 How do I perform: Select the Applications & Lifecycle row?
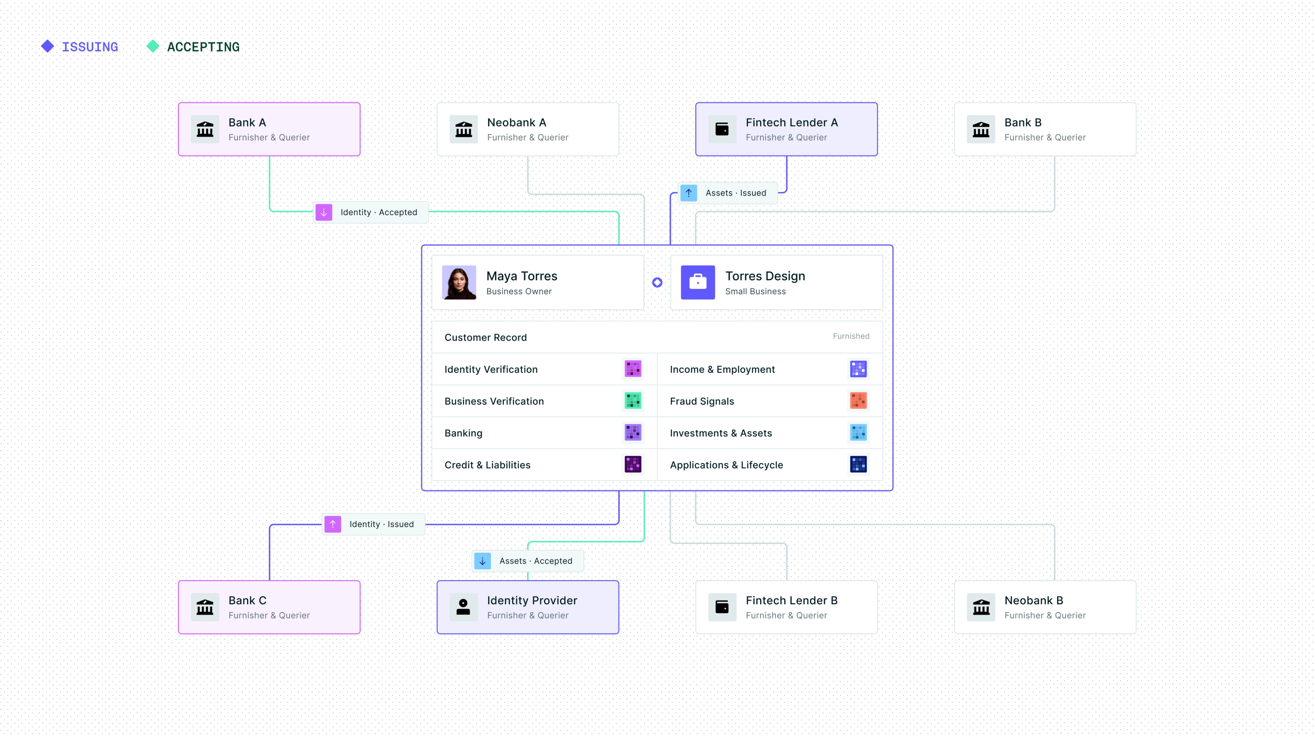(770, 465)
